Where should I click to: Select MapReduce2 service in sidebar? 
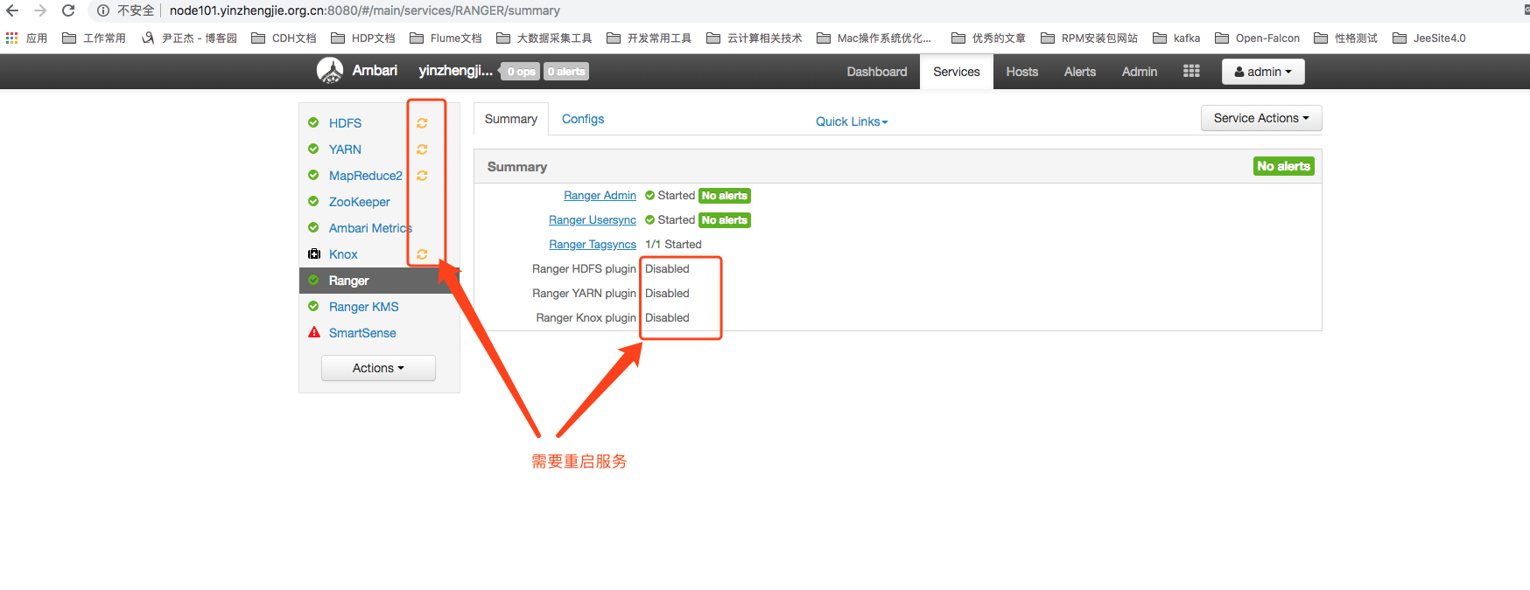point(365,176)
